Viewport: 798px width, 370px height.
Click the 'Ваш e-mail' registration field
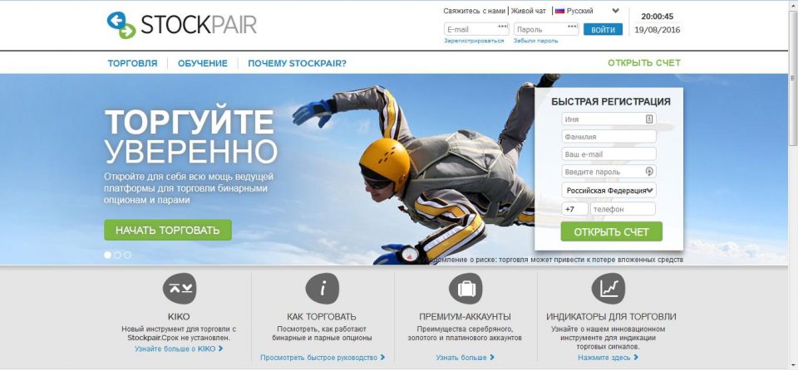[x=608, y=154]
